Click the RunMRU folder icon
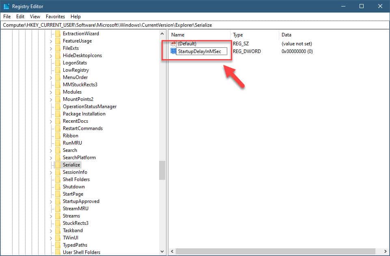This screenshot has height=256, width=390. (58, 143)
